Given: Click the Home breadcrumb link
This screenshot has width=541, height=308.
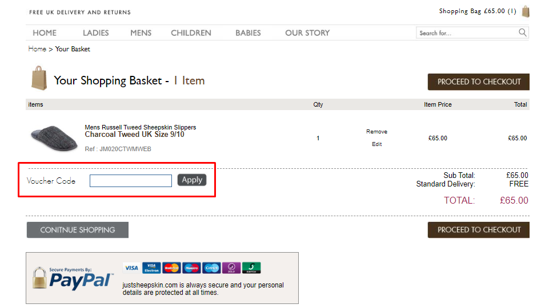Looking at the screenshot, I should pyautogui.click(x=37, y=49).
